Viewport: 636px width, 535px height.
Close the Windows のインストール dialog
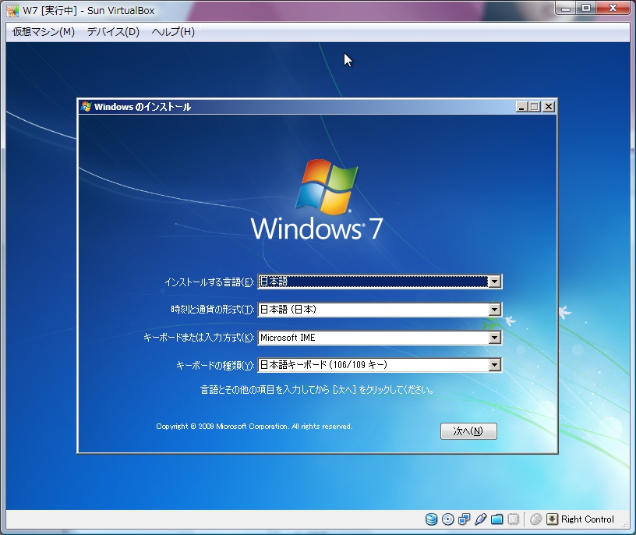tap(549, 107)
